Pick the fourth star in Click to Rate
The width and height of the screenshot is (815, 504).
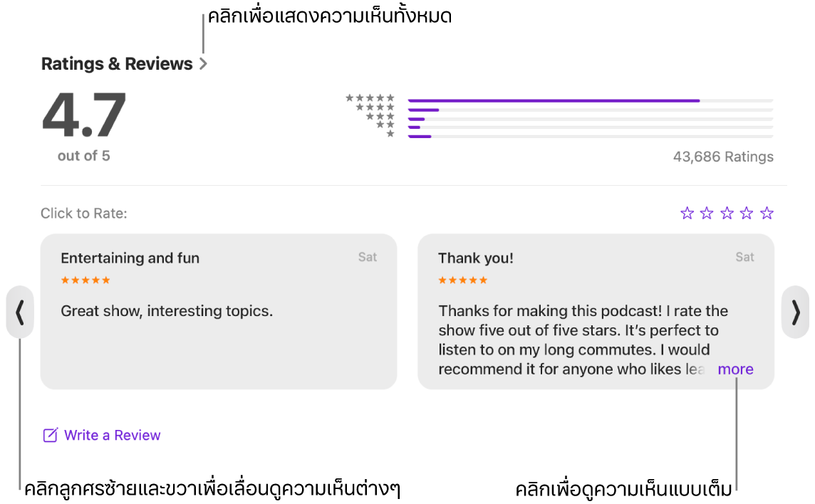coord(747,213)
